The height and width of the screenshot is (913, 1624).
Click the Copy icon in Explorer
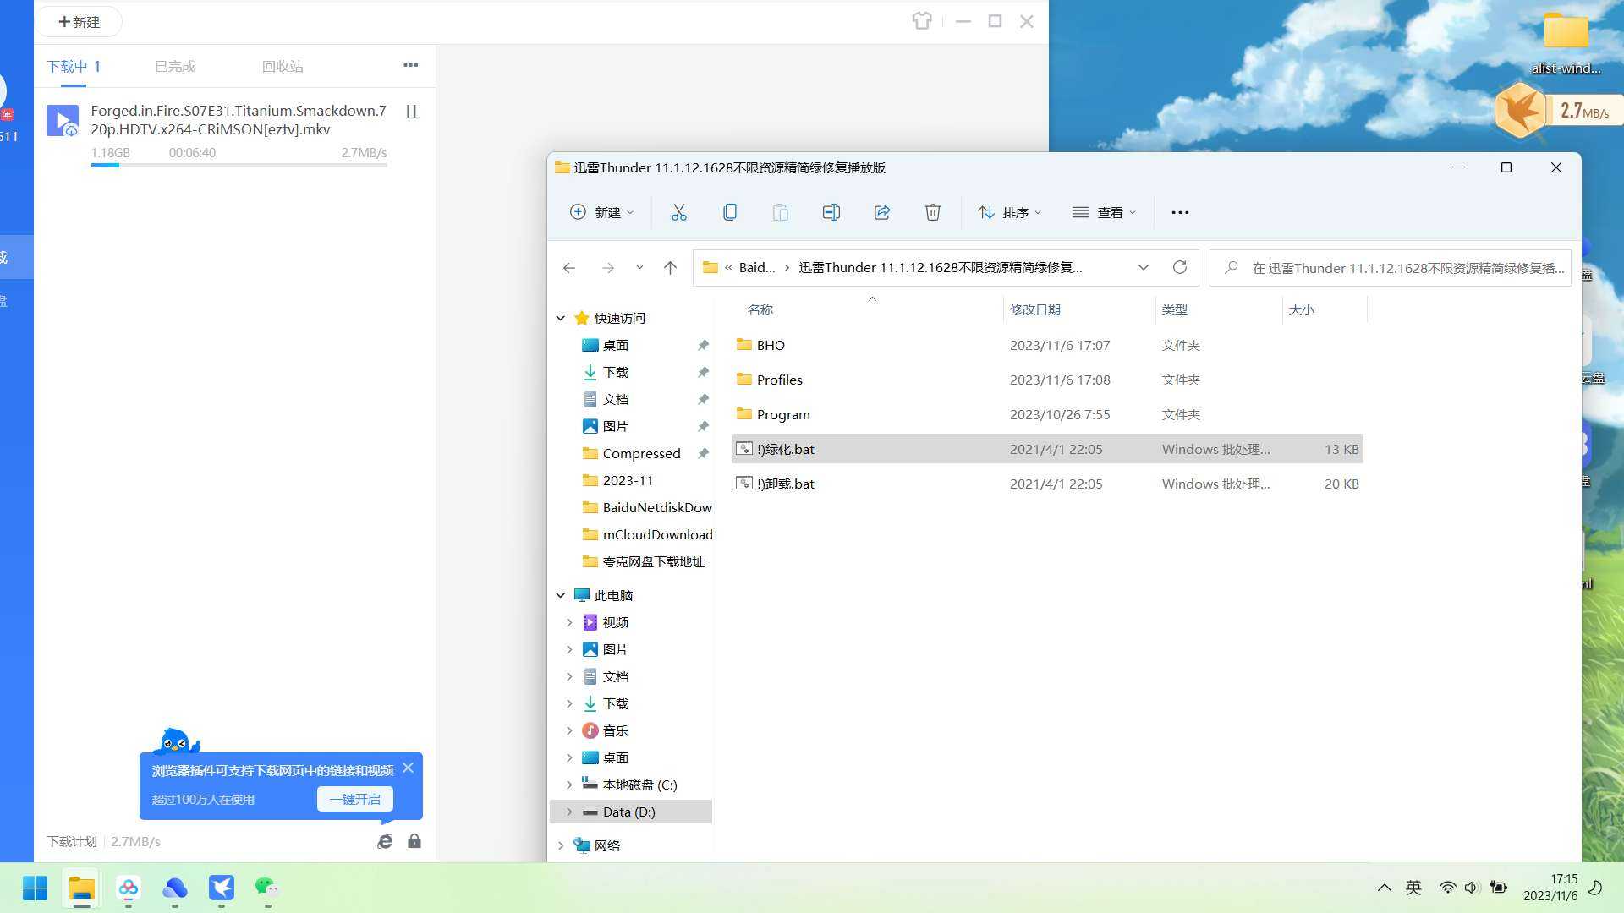click(x=729, y=212)
